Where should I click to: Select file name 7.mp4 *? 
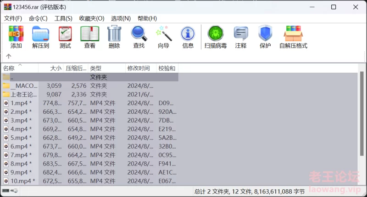[21, 155]
